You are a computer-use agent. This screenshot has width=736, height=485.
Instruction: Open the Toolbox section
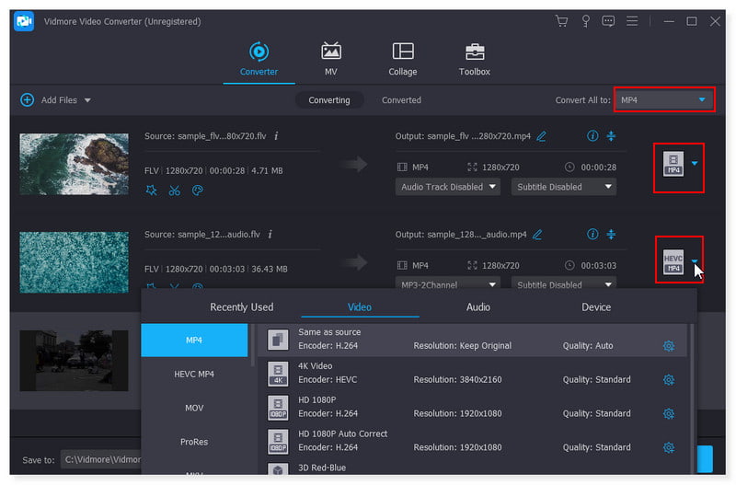[474, 59]
